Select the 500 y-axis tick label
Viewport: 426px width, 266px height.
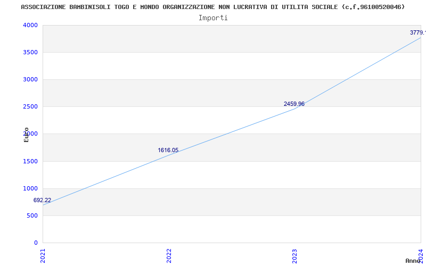pyautogui.click(x=32, y=216)
